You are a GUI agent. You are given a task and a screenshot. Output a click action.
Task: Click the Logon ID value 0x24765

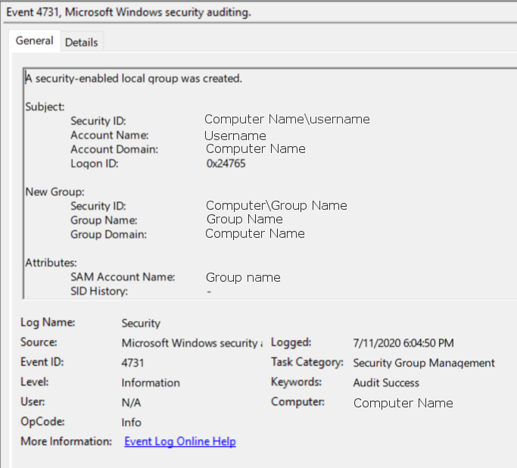click(x=226, y=163)
